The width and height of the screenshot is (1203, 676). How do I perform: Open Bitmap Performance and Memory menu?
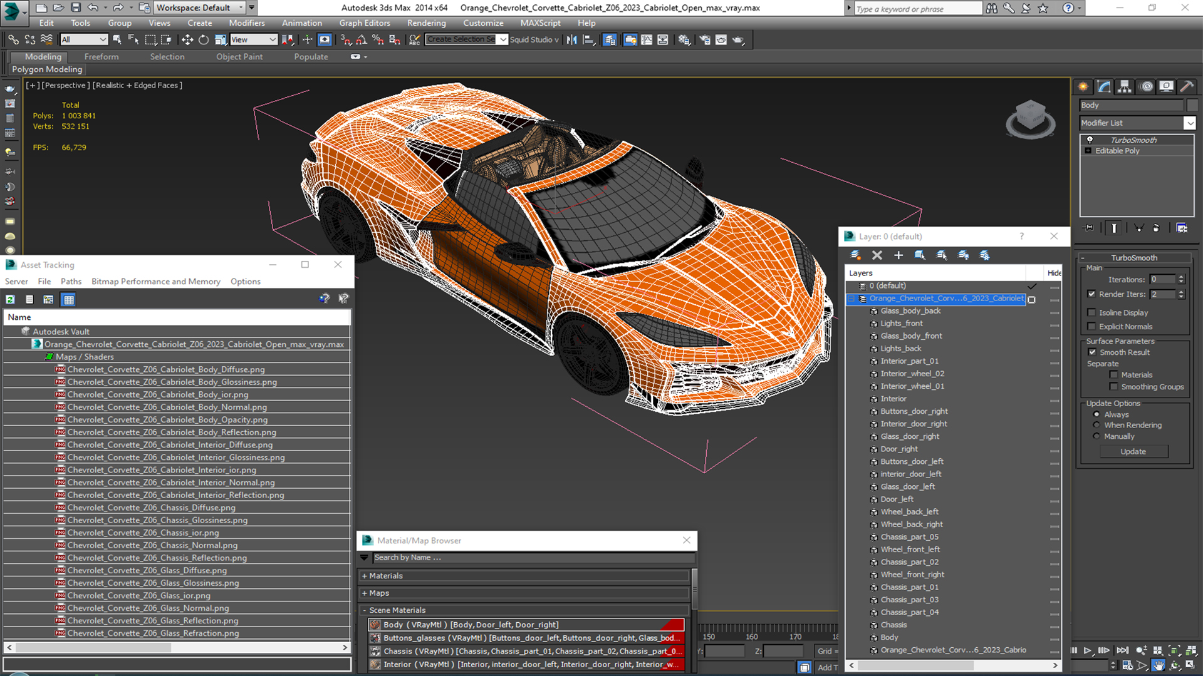click(156, 282)
